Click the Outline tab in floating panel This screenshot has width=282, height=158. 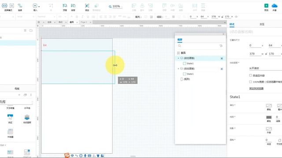click(x=180, y=39)
